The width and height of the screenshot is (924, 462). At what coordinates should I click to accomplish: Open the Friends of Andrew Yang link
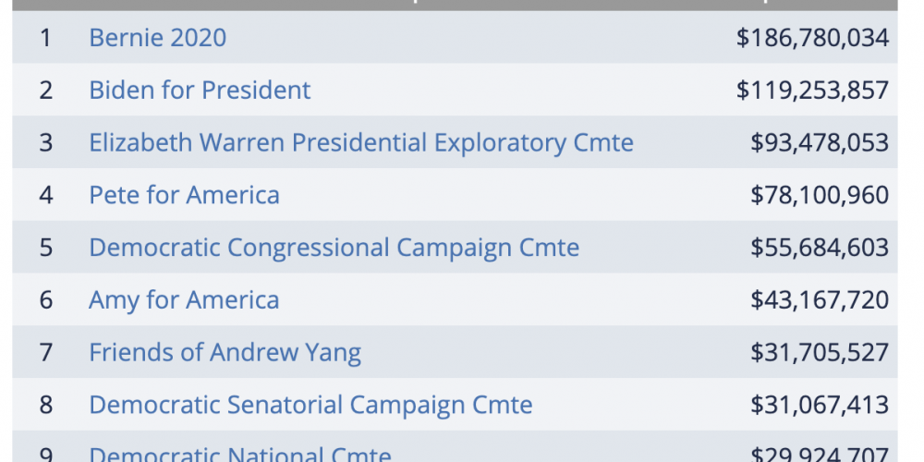tap(225, 353)
